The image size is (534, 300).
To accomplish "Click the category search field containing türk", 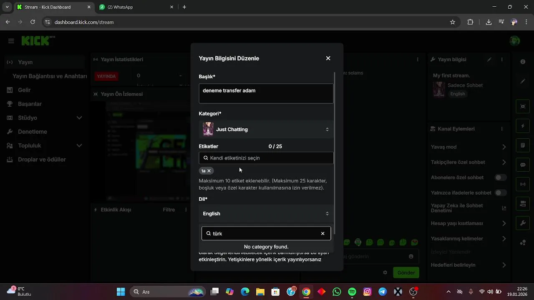I will pos(266,234).
